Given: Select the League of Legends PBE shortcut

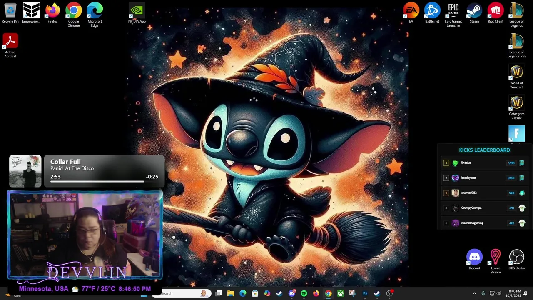Looking at the screenshot, I should [x=516, y=46].
